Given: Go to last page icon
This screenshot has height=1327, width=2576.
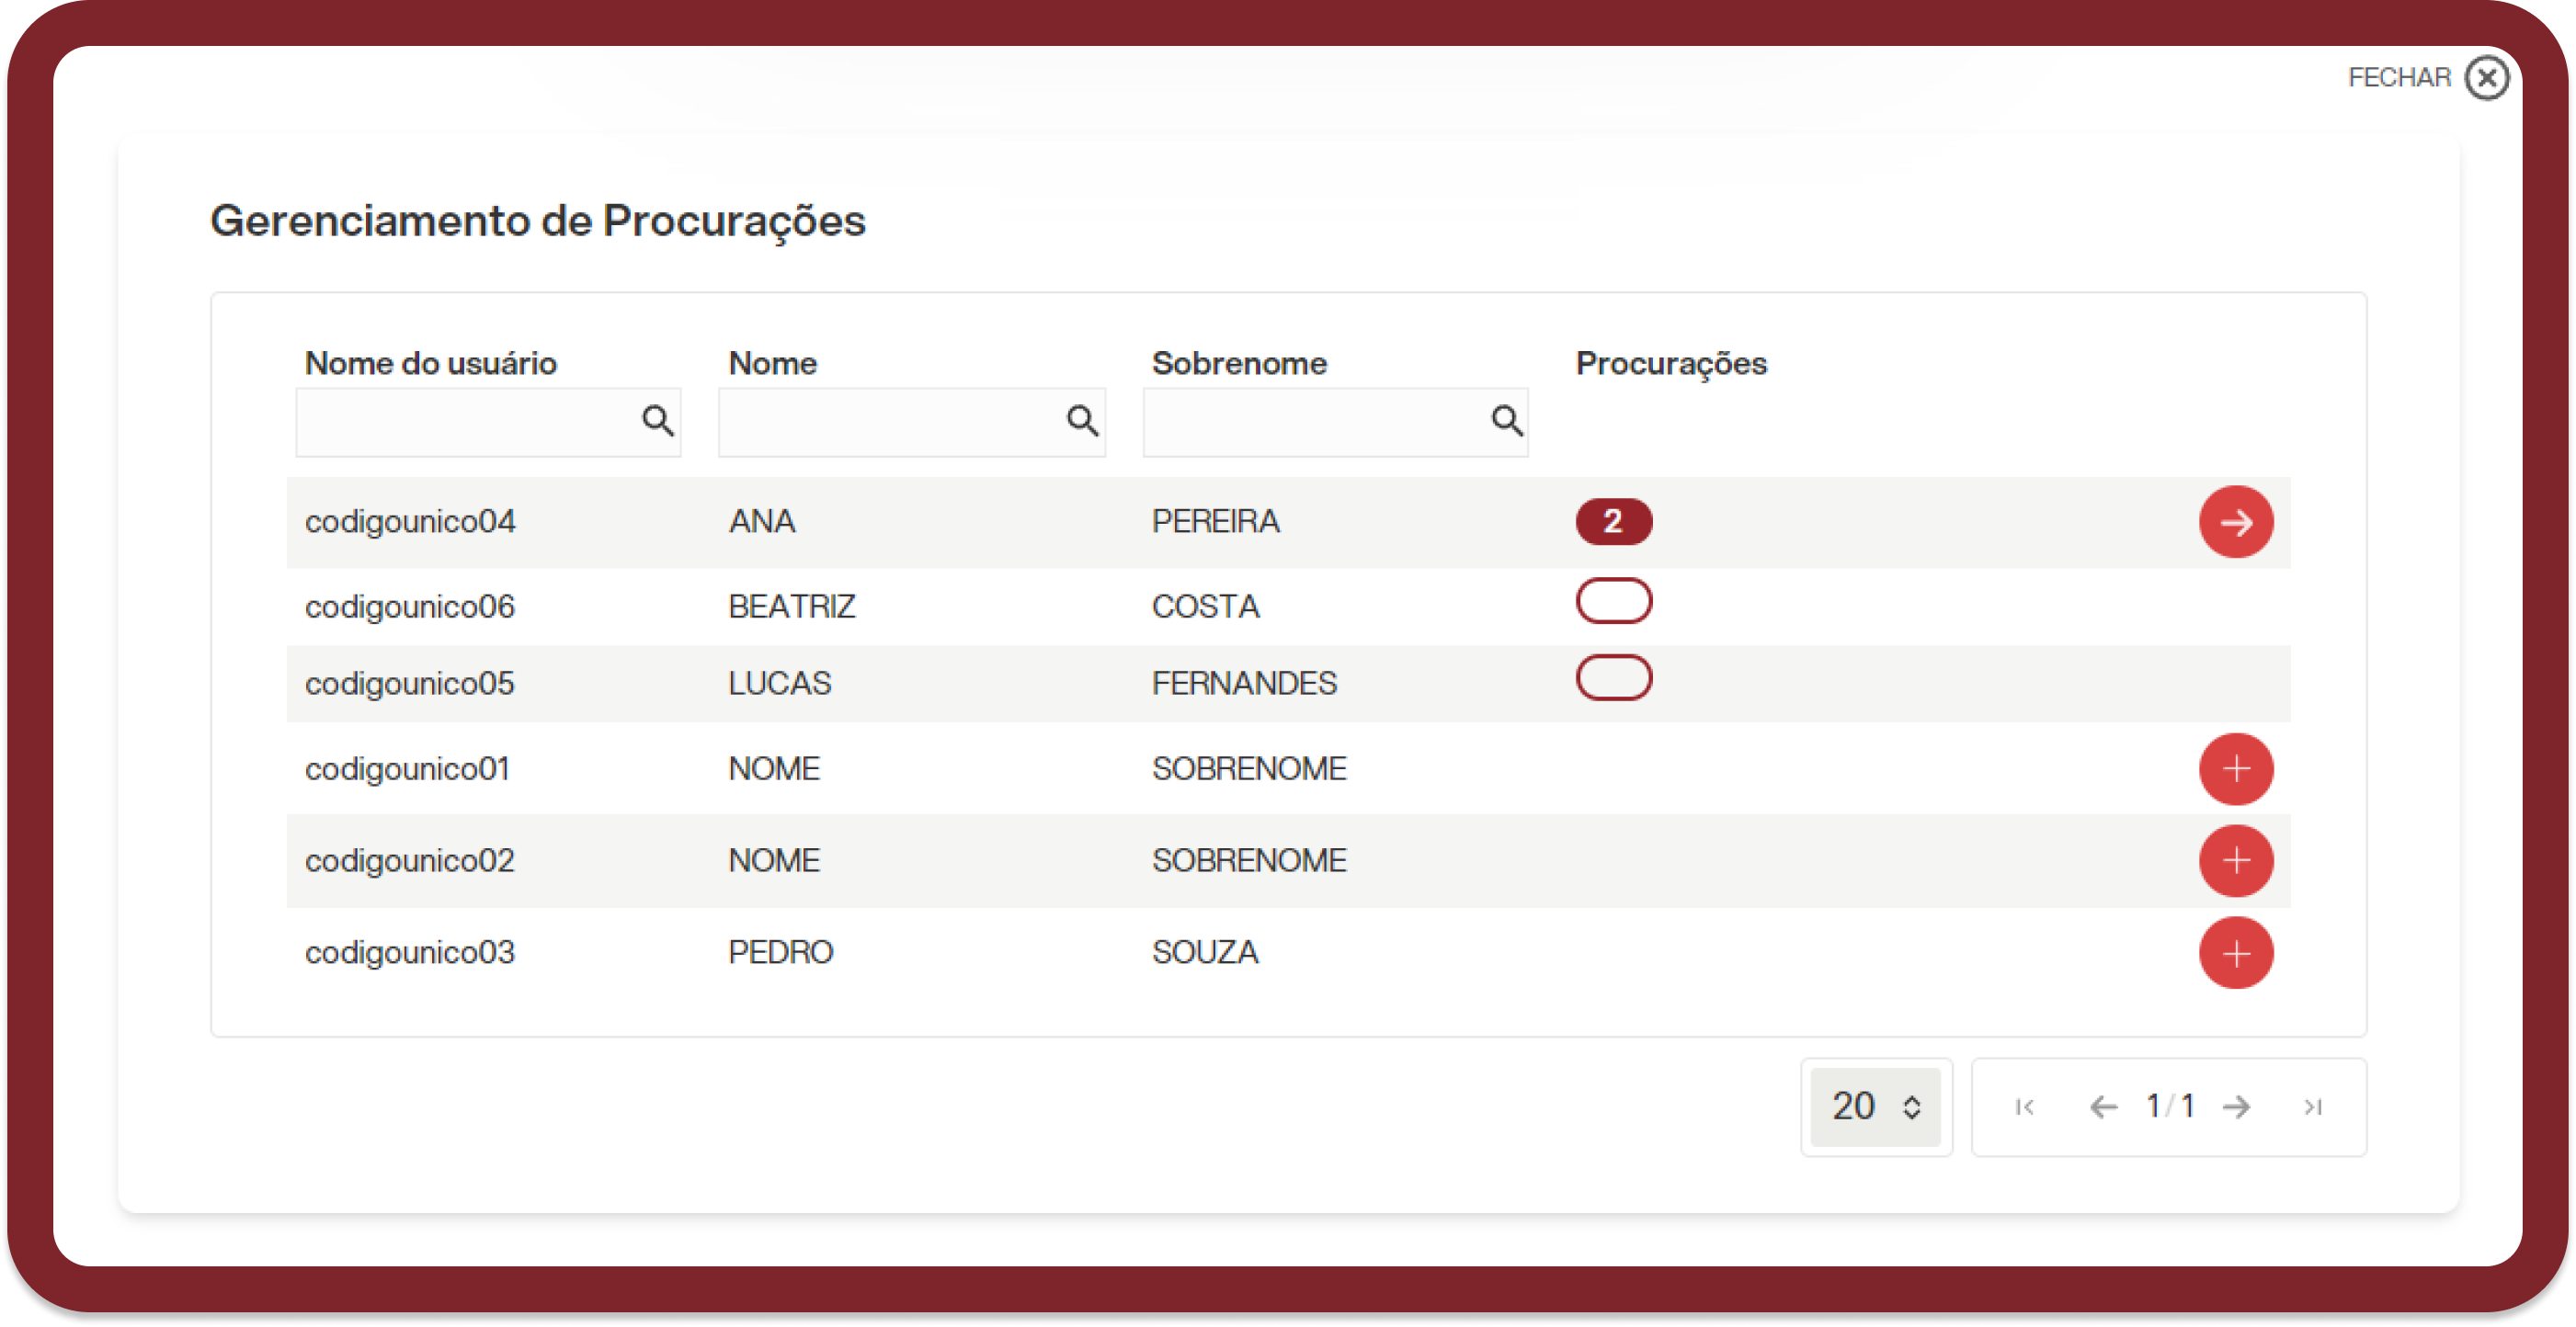Looking at the screenshot, I should click(x=2312, y=1106).
